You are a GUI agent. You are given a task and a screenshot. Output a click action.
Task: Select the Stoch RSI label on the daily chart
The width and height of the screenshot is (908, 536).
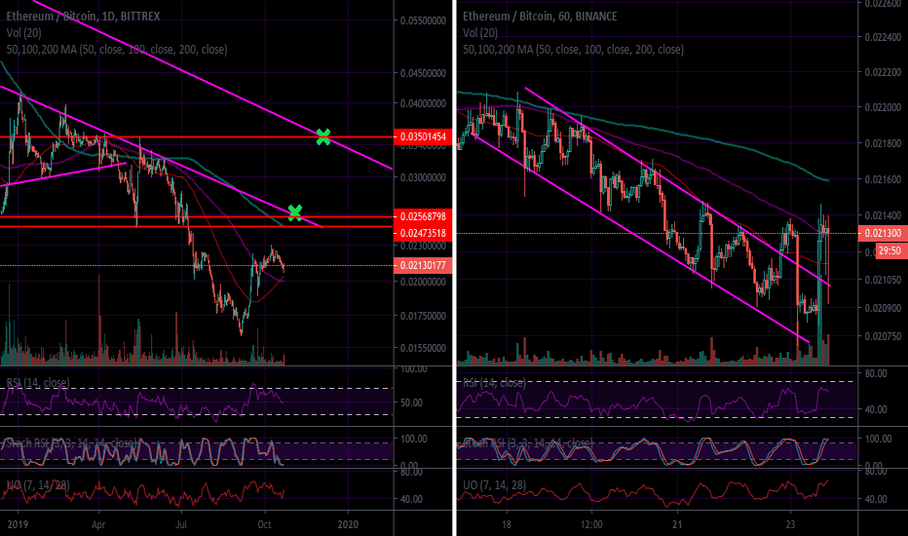tap(72, 443)
